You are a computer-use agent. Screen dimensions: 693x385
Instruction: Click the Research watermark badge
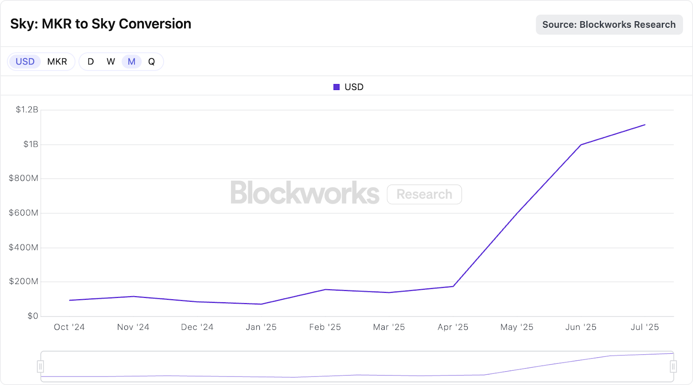coord(424,194)
